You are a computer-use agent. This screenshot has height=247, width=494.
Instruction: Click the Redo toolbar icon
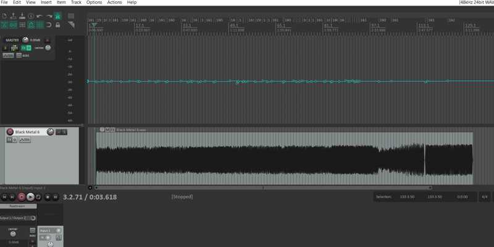(49, 16)
